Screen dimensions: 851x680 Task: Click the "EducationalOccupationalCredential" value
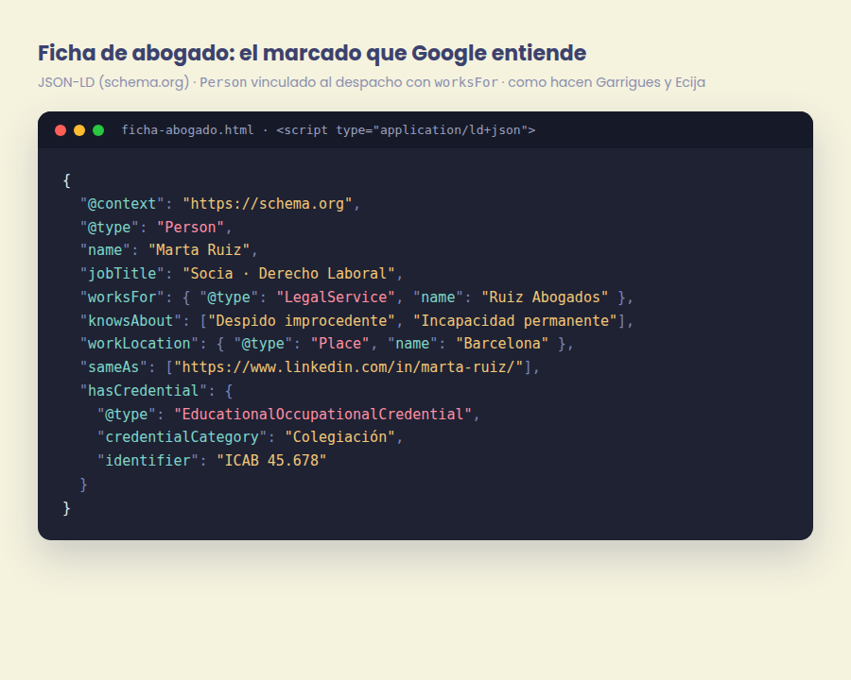pyautogui.click(x=323, y=415)
